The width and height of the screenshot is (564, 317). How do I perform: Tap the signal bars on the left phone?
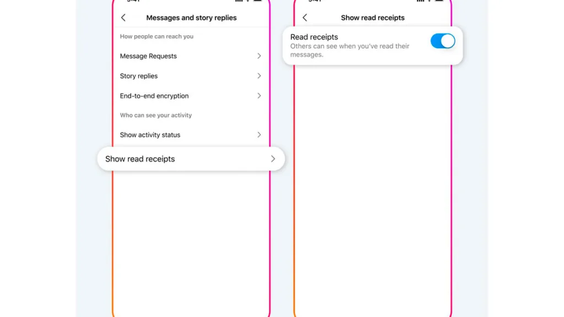point(239,1)
